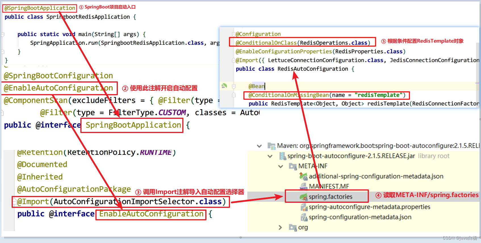This screenshot has height=243, width=481.
Task: Click the META-INF folder icon
Action: click(x=293, y=166)
